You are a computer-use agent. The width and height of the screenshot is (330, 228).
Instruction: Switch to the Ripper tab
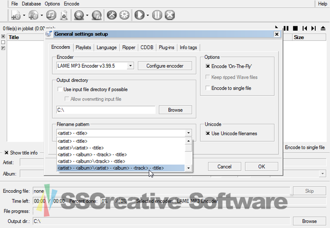pyautogui.click(x=129, y=47)
